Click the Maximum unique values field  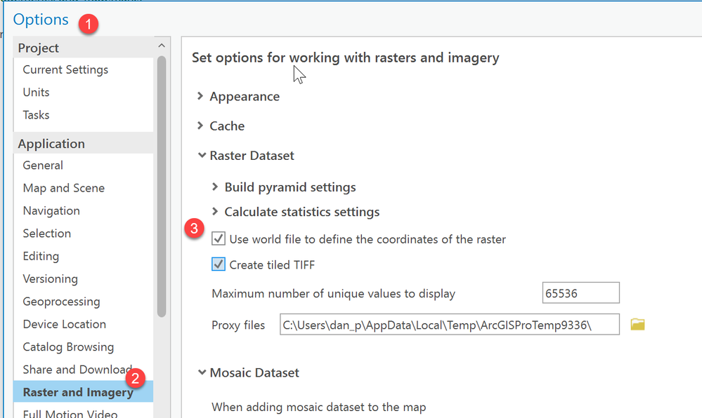coord(580,293)
